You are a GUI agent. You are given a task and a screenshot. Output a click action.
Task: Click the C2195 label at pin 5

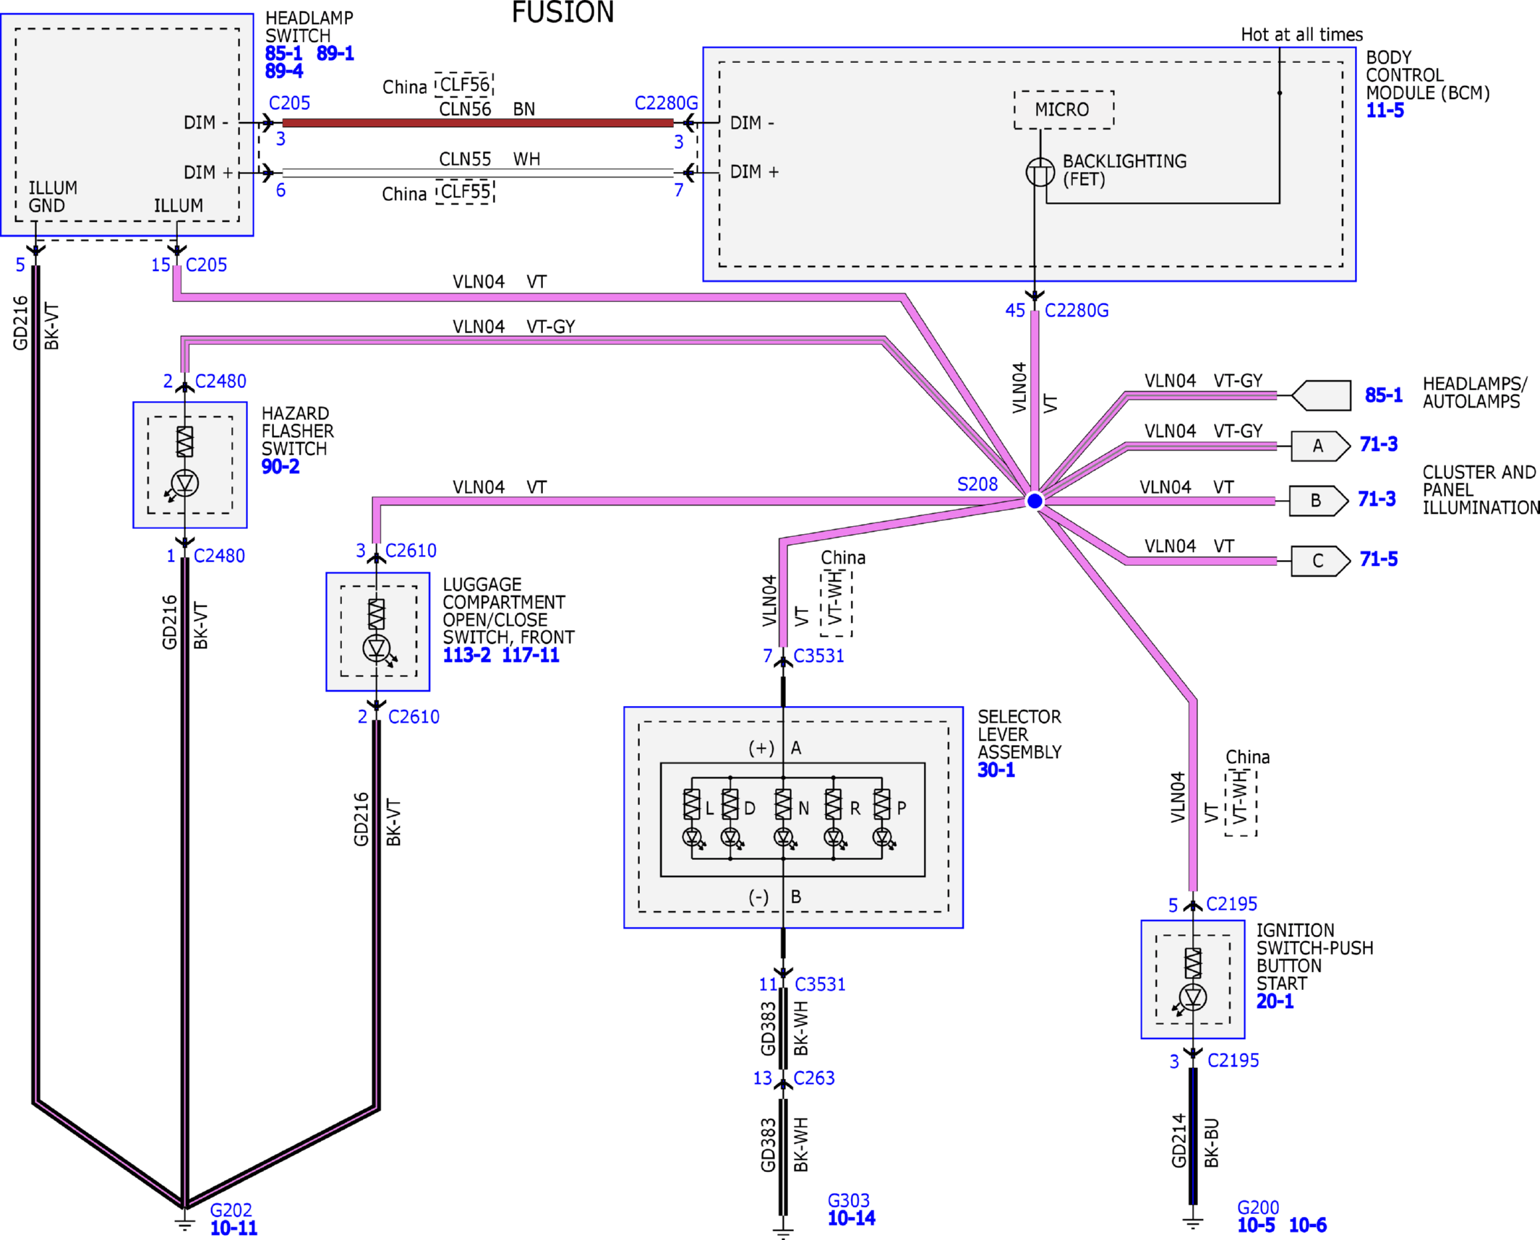(1232, 905)
